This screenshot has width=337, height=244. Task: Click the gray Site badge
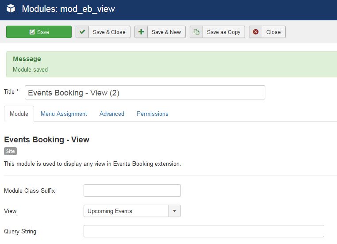point(10,151)
